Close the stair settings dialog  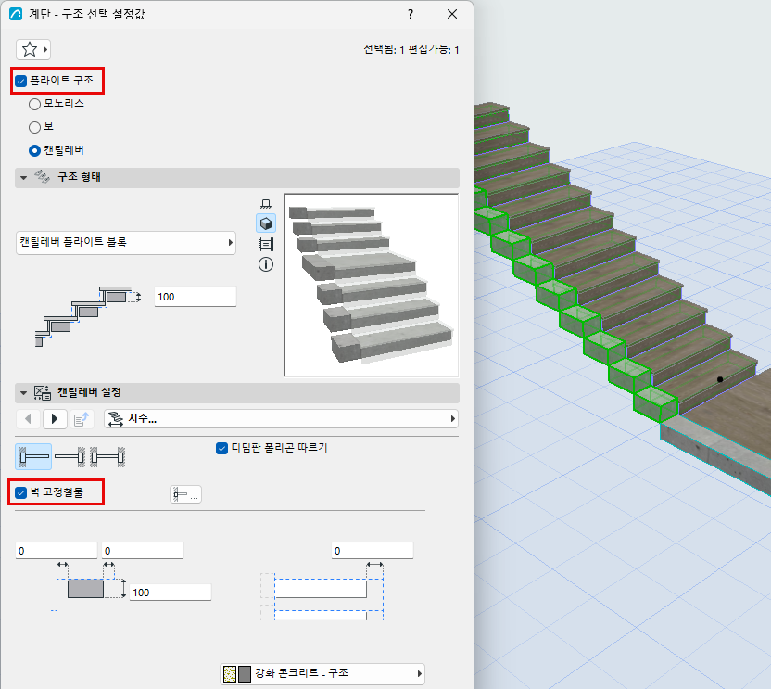point(452,14)
